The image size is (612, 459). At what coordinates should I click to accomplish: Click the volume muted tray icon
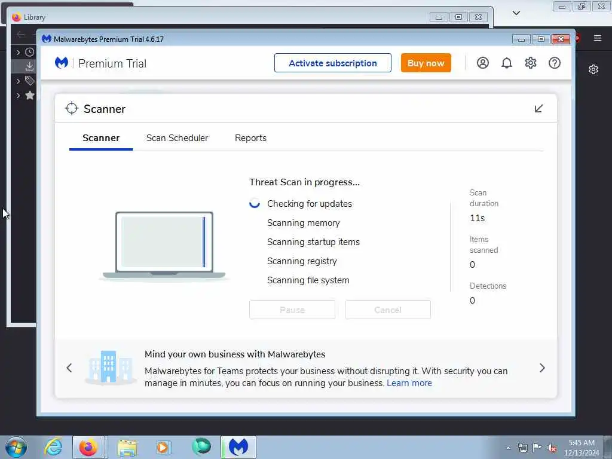(552, 448)
